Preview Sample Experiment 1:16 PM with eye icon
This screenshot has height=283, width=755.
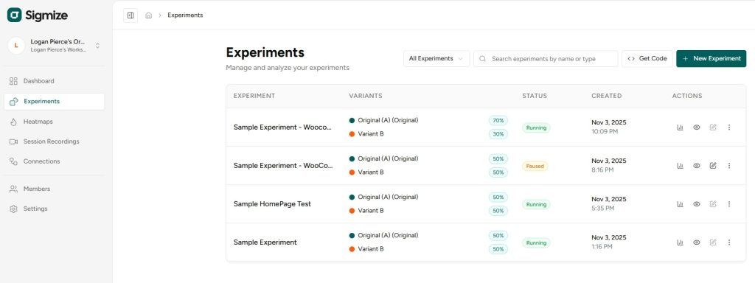[x=696, y=242]
